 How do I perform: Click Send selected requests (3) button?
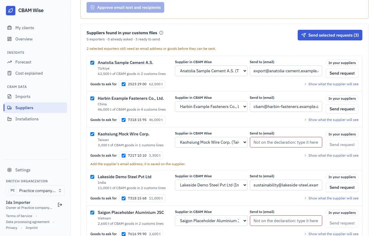click(x=330, y=35)
